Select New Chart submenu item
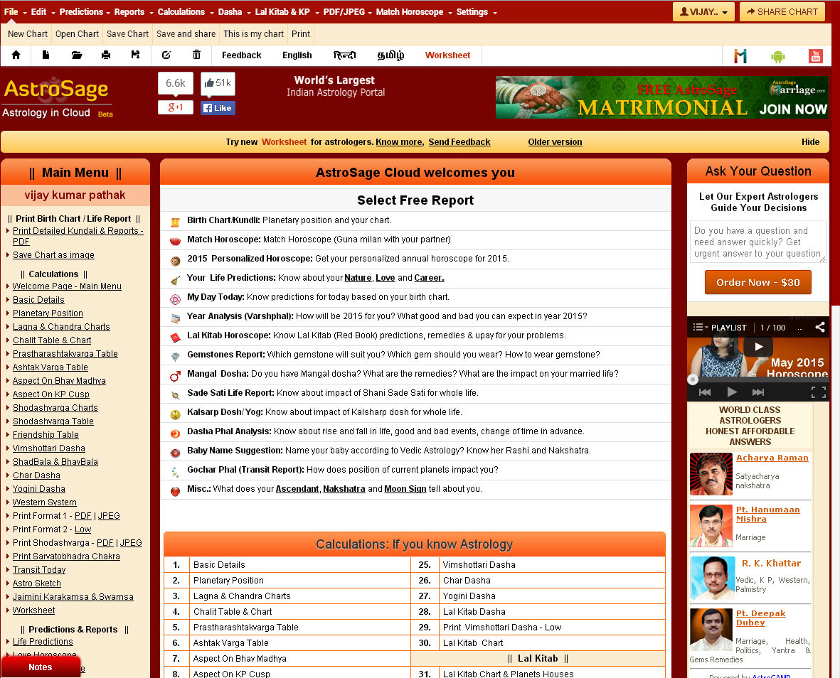This screenshot has width=840, height=678. coord(27,33)
